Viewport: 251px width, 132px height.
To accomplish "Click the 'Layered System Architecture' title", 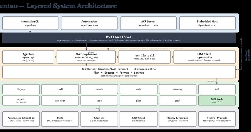I will tap(72, 6).
